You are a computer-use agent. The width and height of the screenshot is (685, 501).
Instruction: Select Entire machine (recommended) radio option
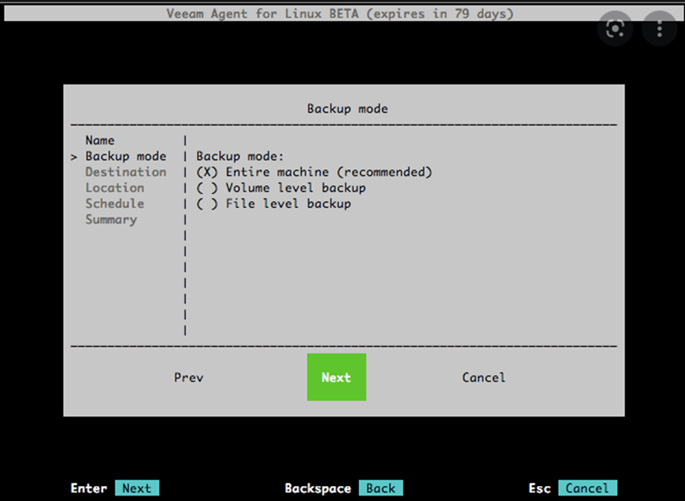coord(314,172)
